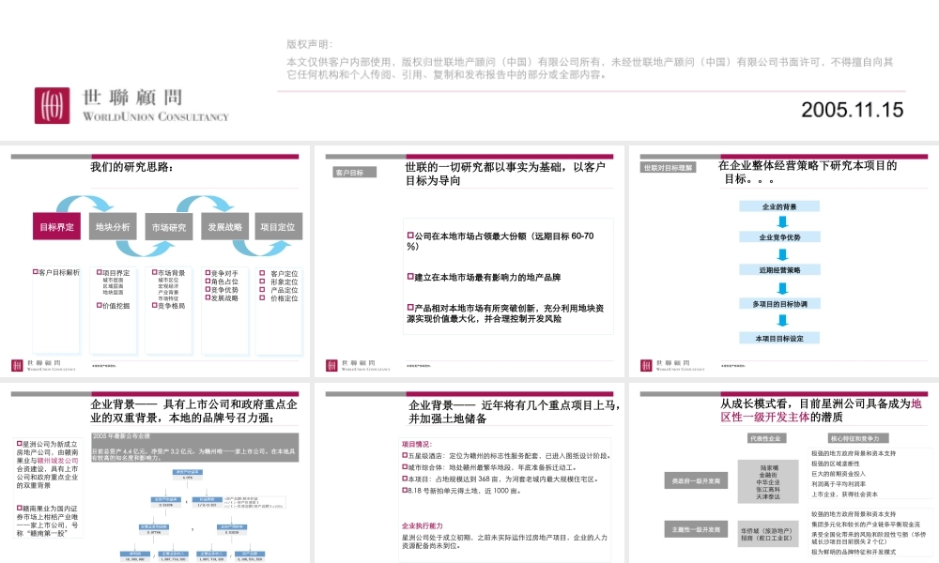Image resolution: width=939 pixels, height=563 pixels.
Task: Click the 目标界定 red box
Action: point(56,226)
